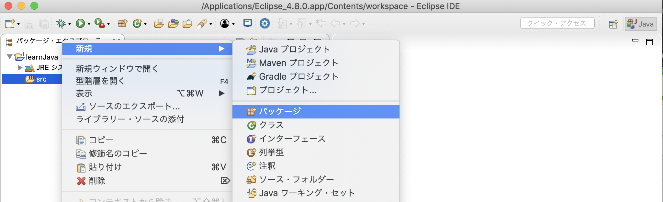Select 列挙型 in the submenu
This screenshot has width=663, height=202.
point(316,152)
